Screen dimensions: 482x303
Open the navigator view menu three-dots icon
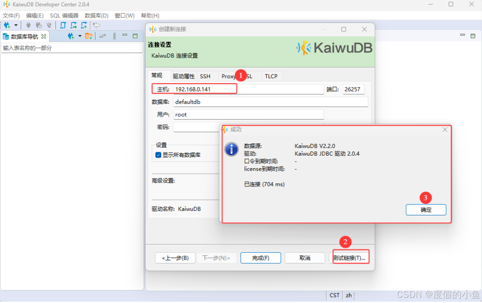[x=115, y=36]
